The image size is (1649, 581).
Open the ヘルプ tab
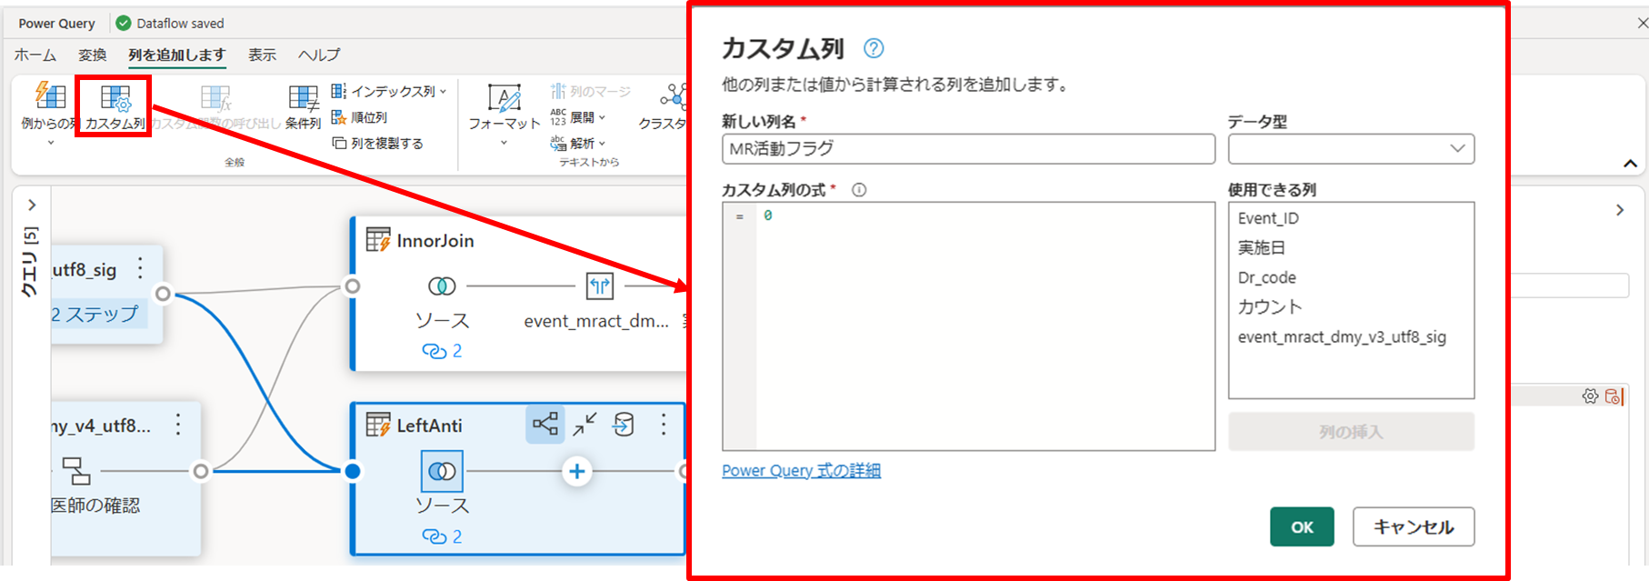coord(319,55)
